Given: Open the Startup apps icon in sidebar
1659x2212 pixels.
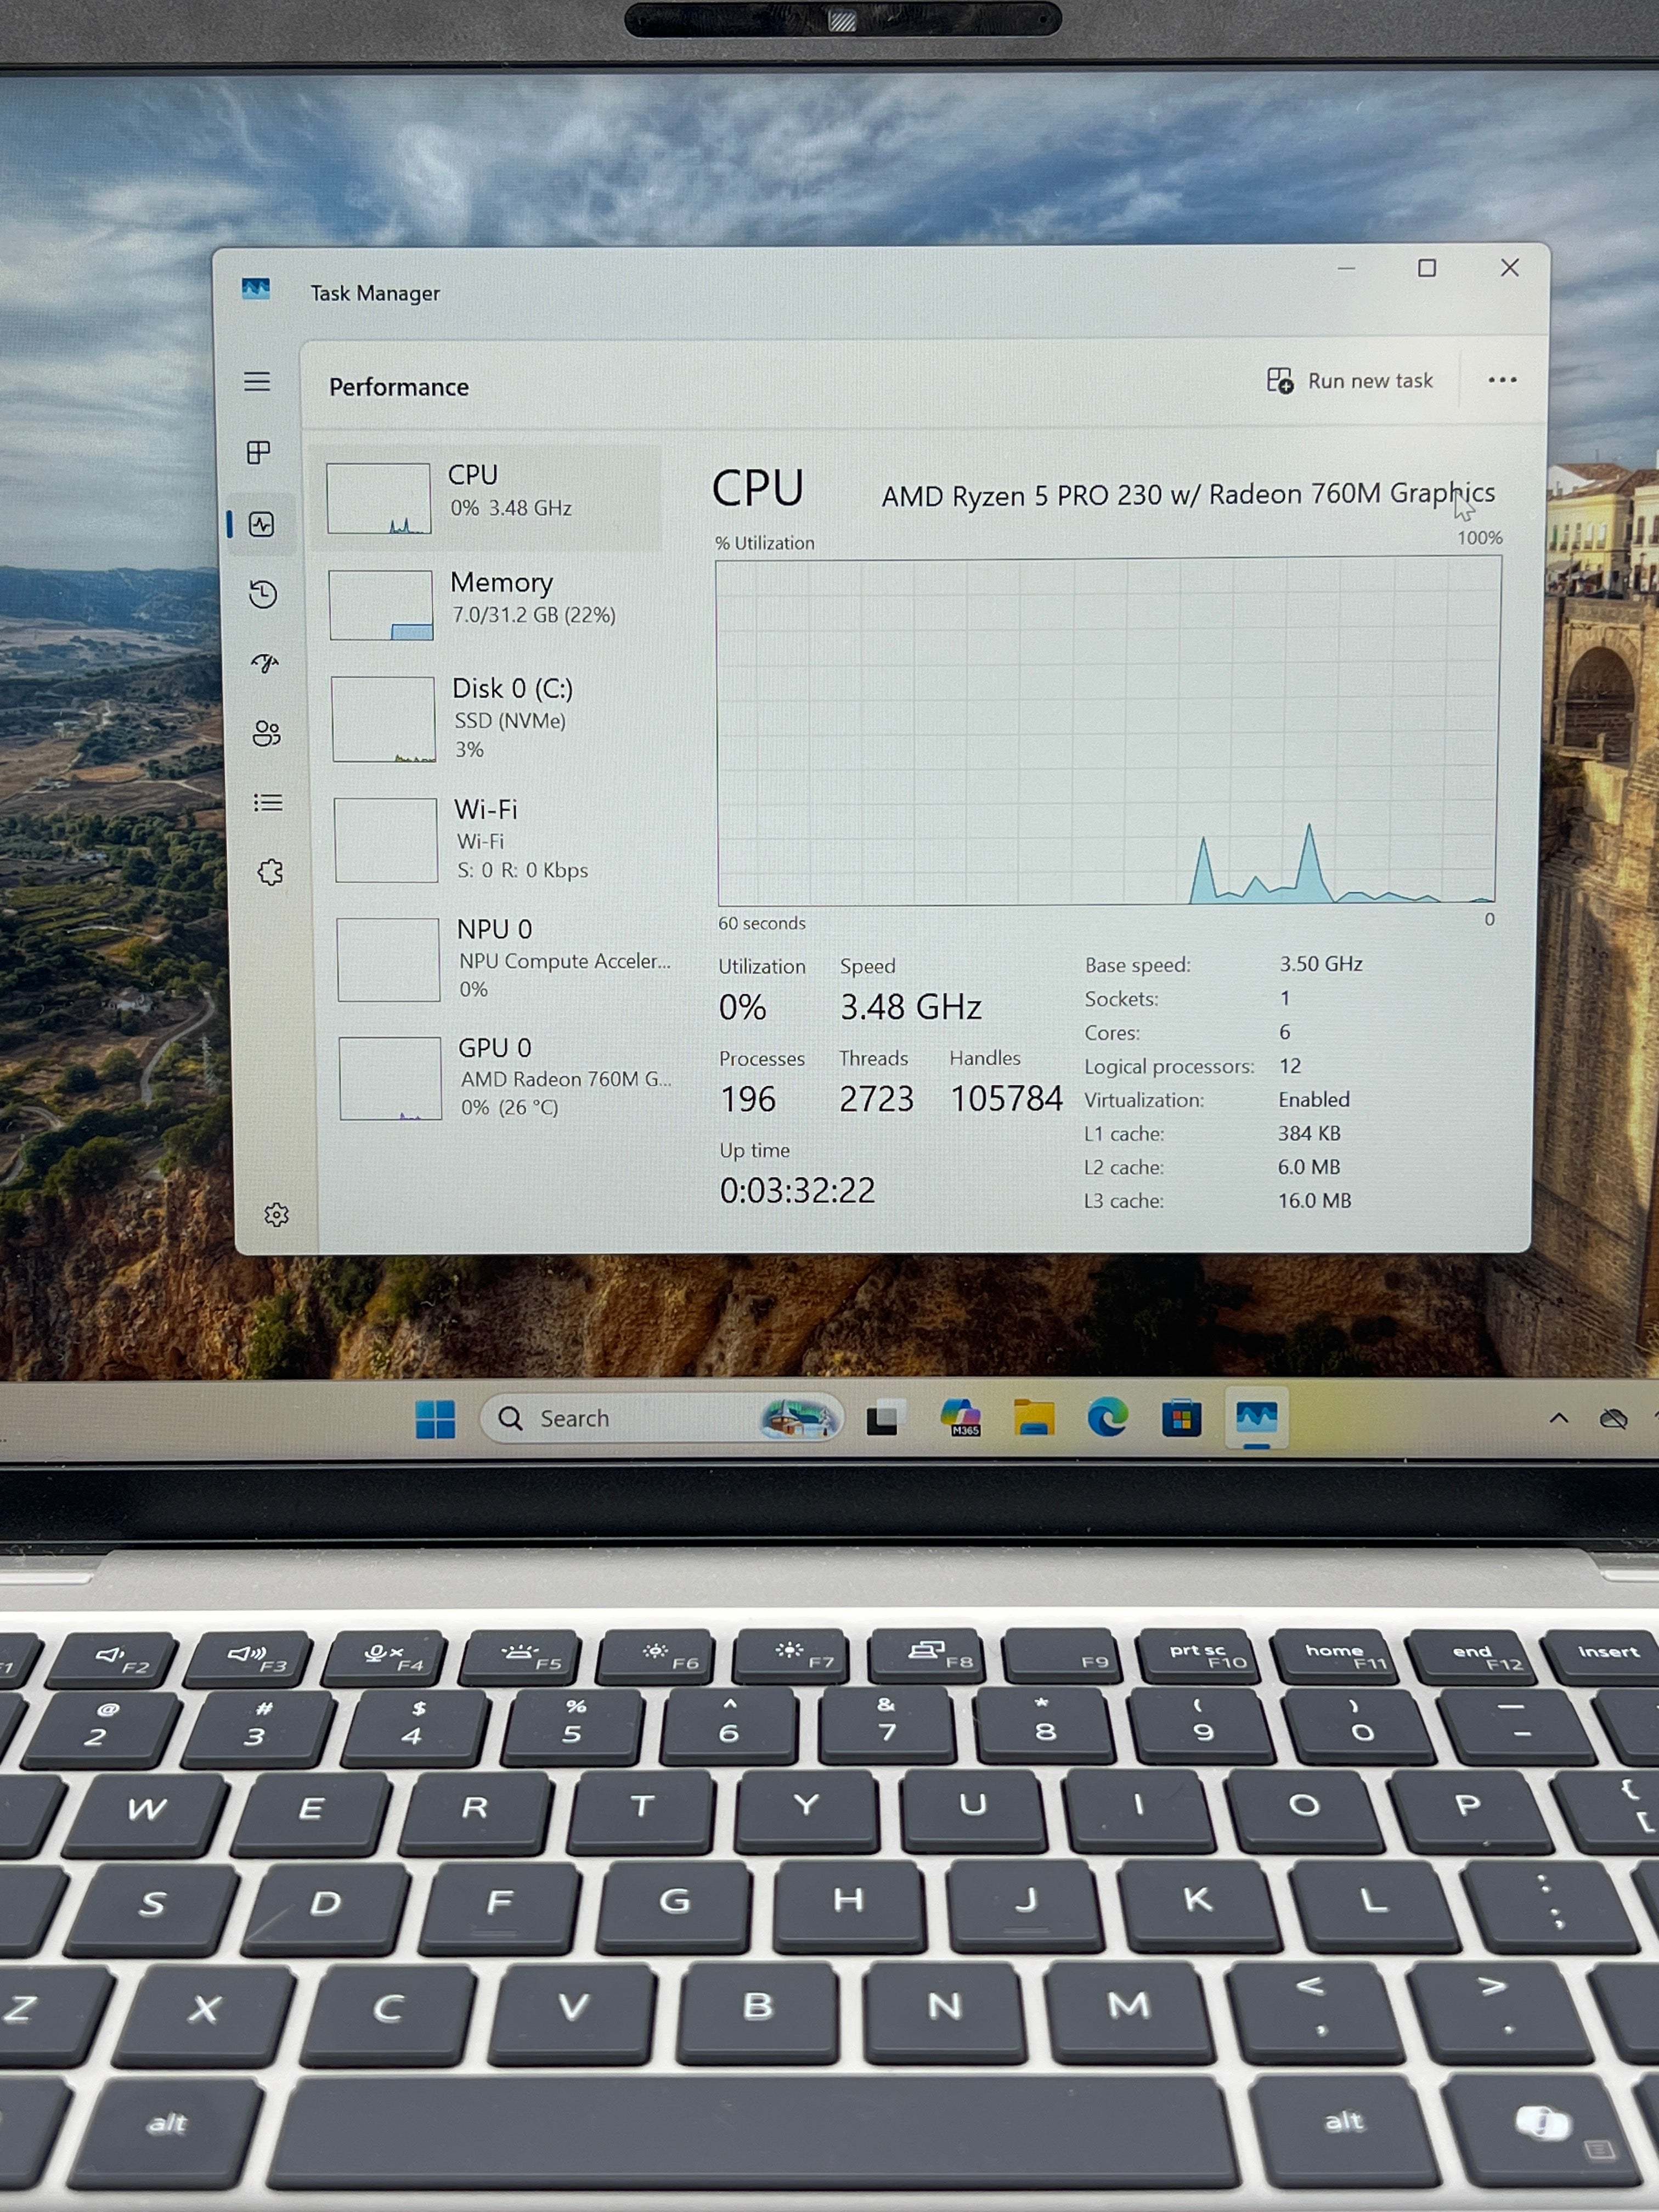Looking at the screenshot, I should [265, 663].
